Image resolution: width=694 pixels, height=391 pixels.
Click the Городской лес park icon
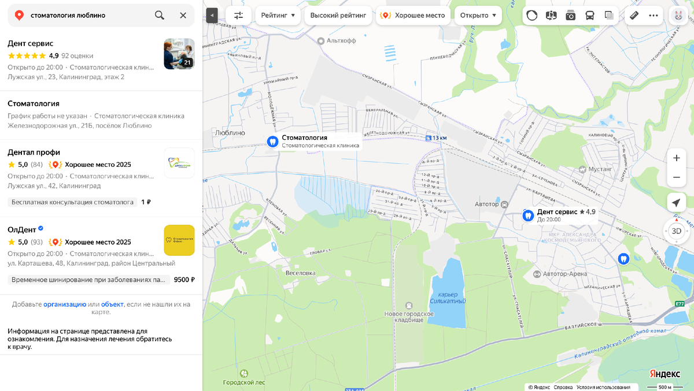243,374
